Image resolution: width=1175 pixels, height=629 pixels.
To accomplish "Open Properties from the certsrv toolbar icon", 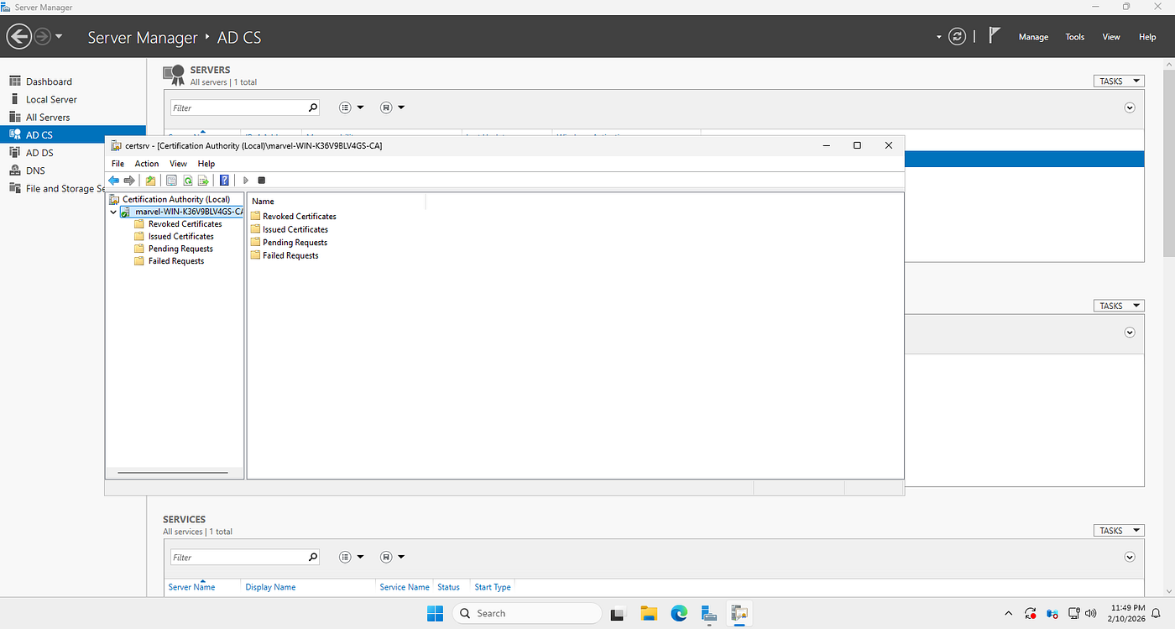I will tap(172, 181).
